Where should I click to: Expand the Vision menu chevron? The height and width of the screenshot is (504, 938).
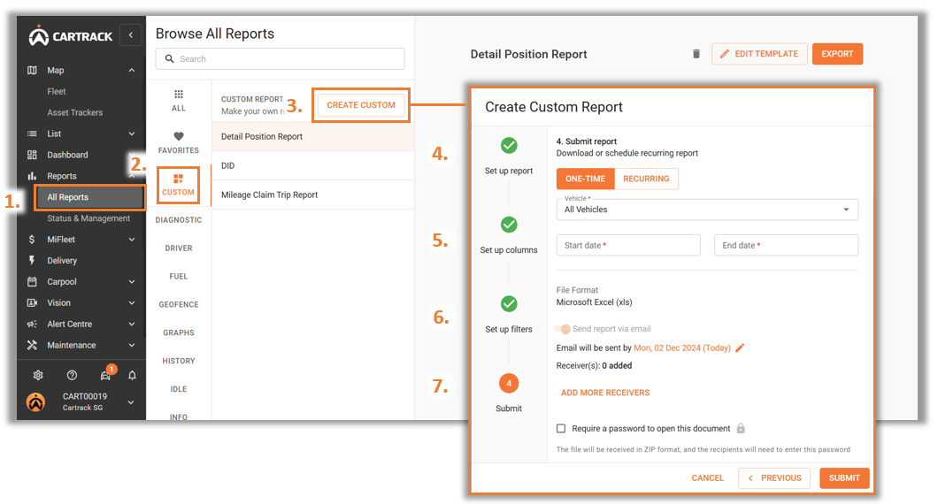132,302
